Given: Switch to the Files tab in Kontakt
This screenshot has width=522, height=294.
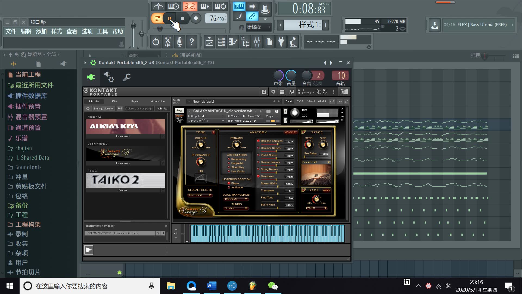Looking at the screenshot, I should (x=114, y=101).
